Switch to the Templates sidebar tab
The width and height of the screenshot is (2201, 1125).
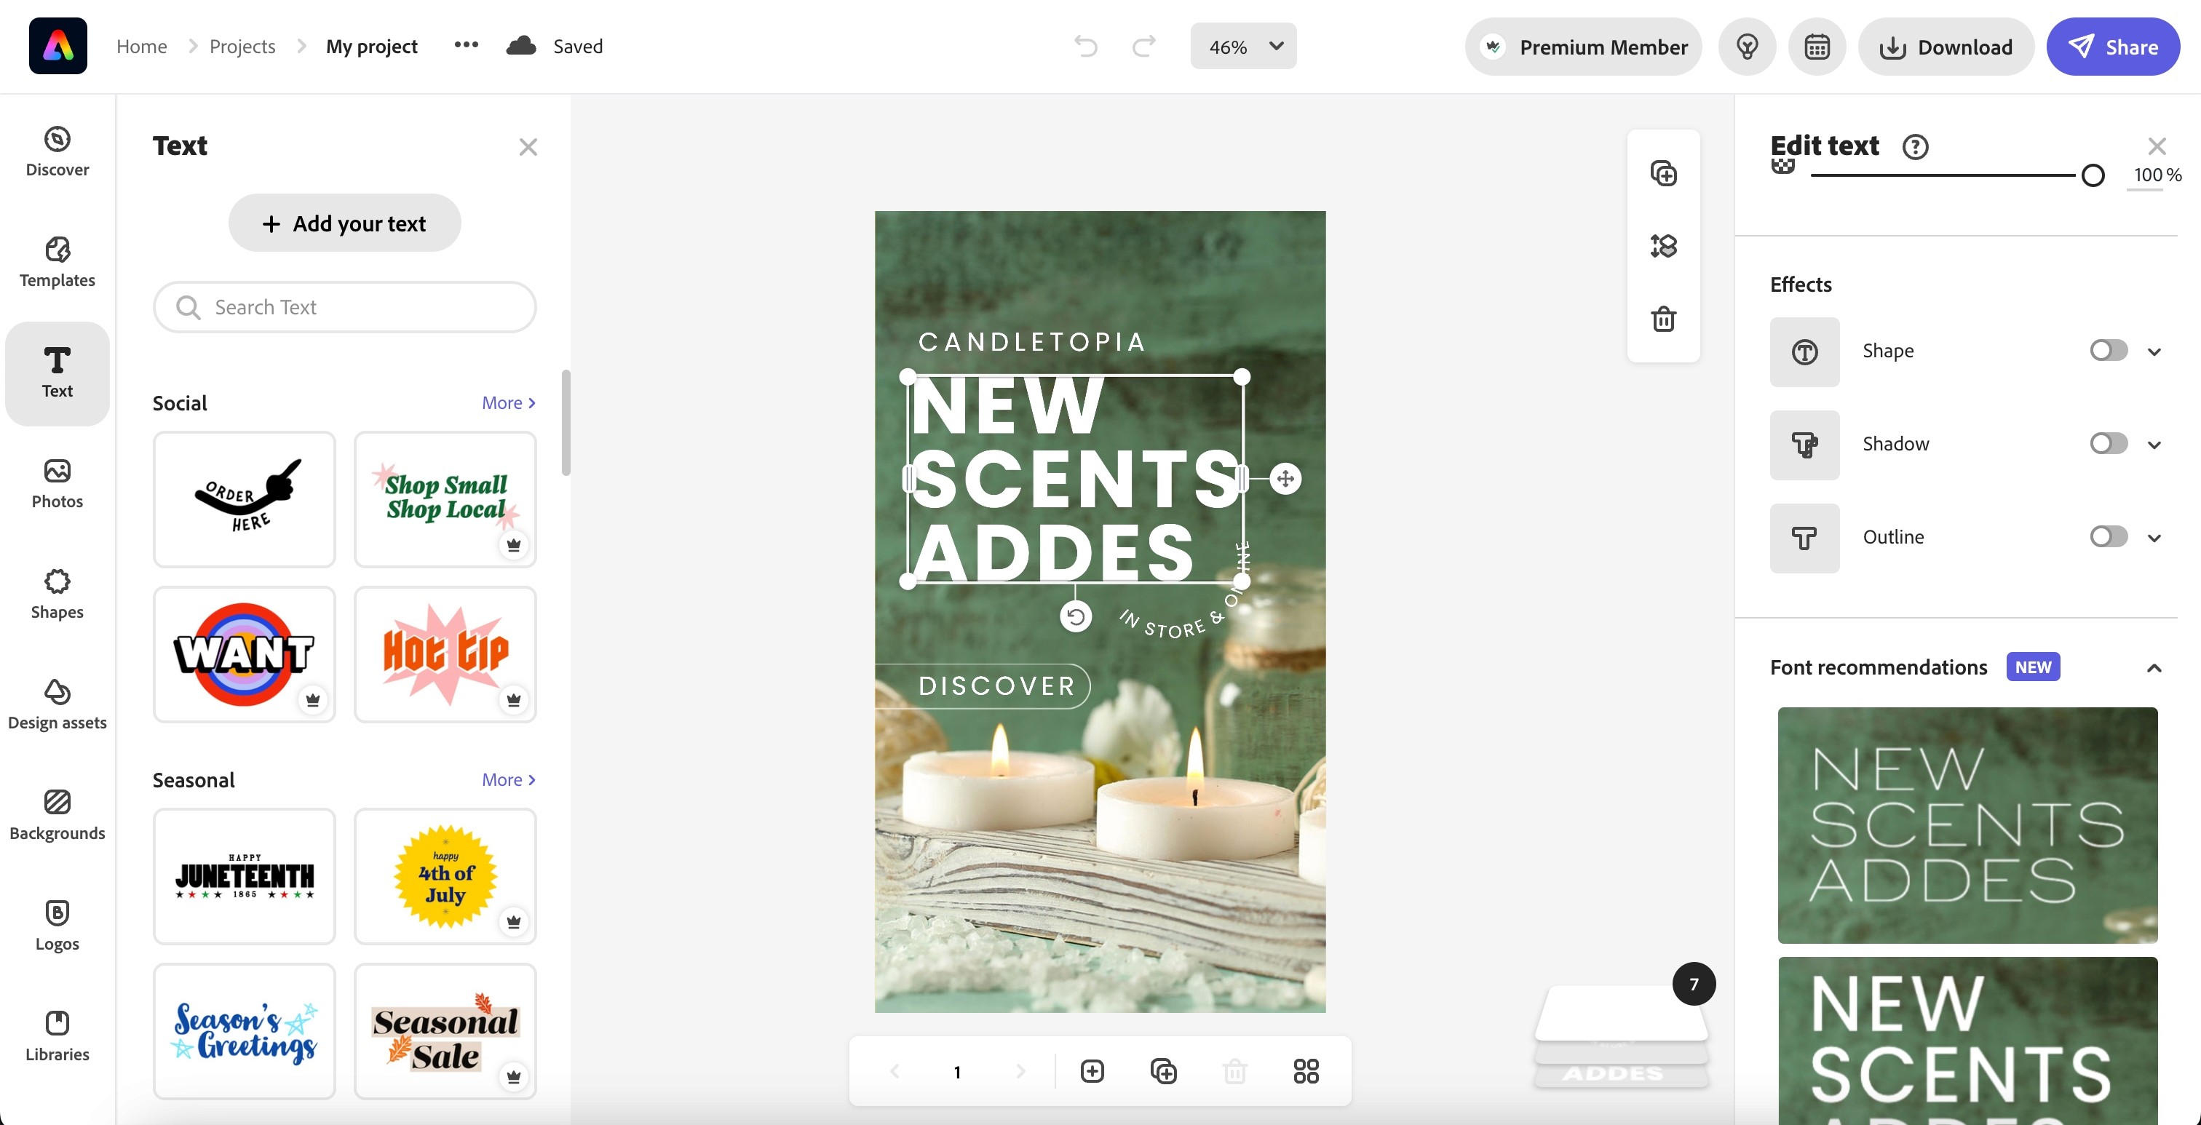tap(57, 261)
